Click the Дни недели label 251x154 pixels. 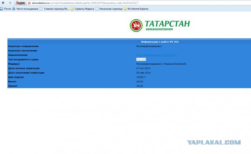(x=16, y=77)
